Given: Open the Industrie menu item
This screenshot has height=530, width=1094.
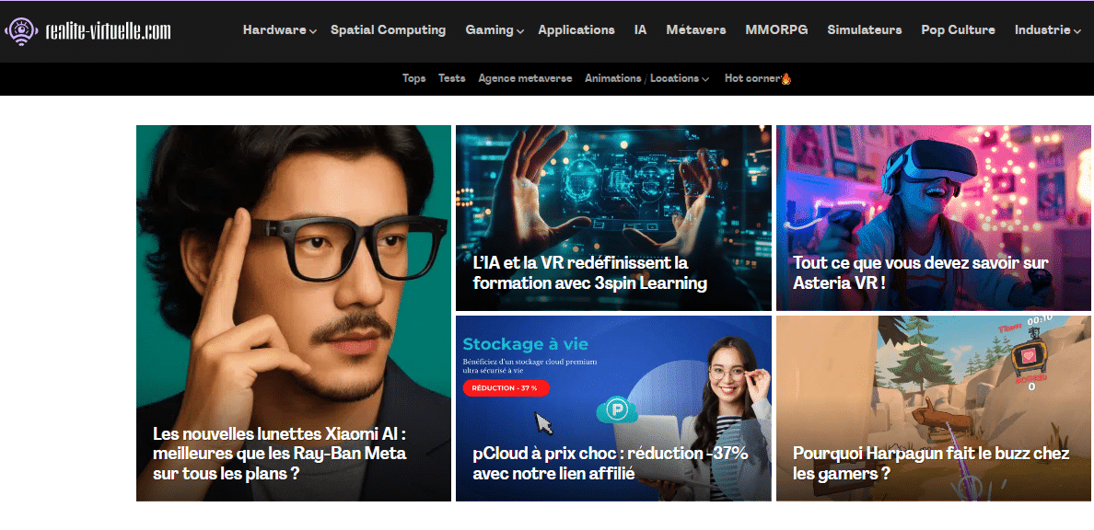Looking at the screenshot, I should (x=1042, y=30).
